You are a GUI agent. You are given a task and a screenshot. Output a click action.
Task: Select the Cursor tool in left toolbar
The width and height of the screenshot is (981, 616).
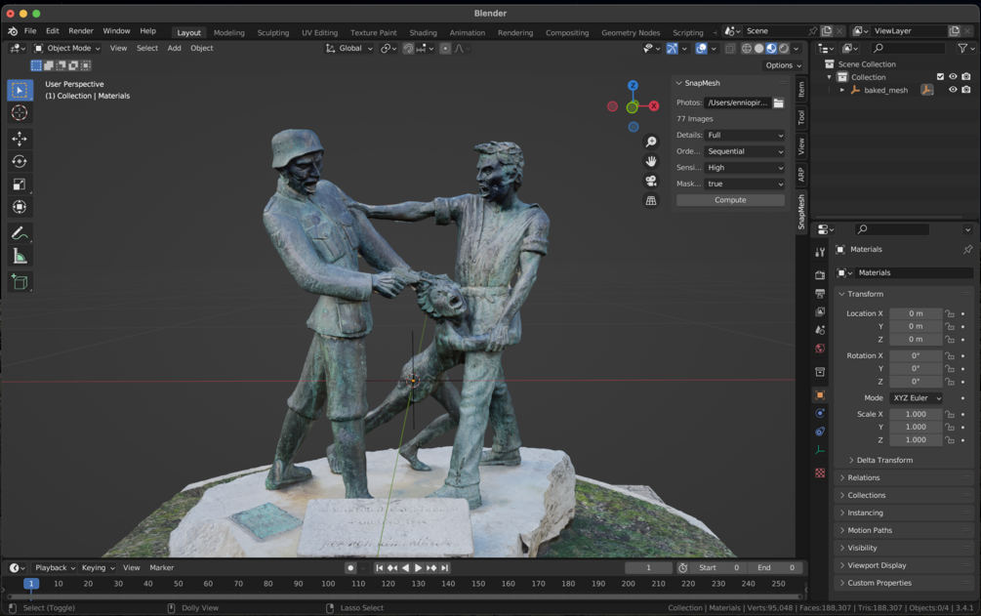[x=20, y=113]
